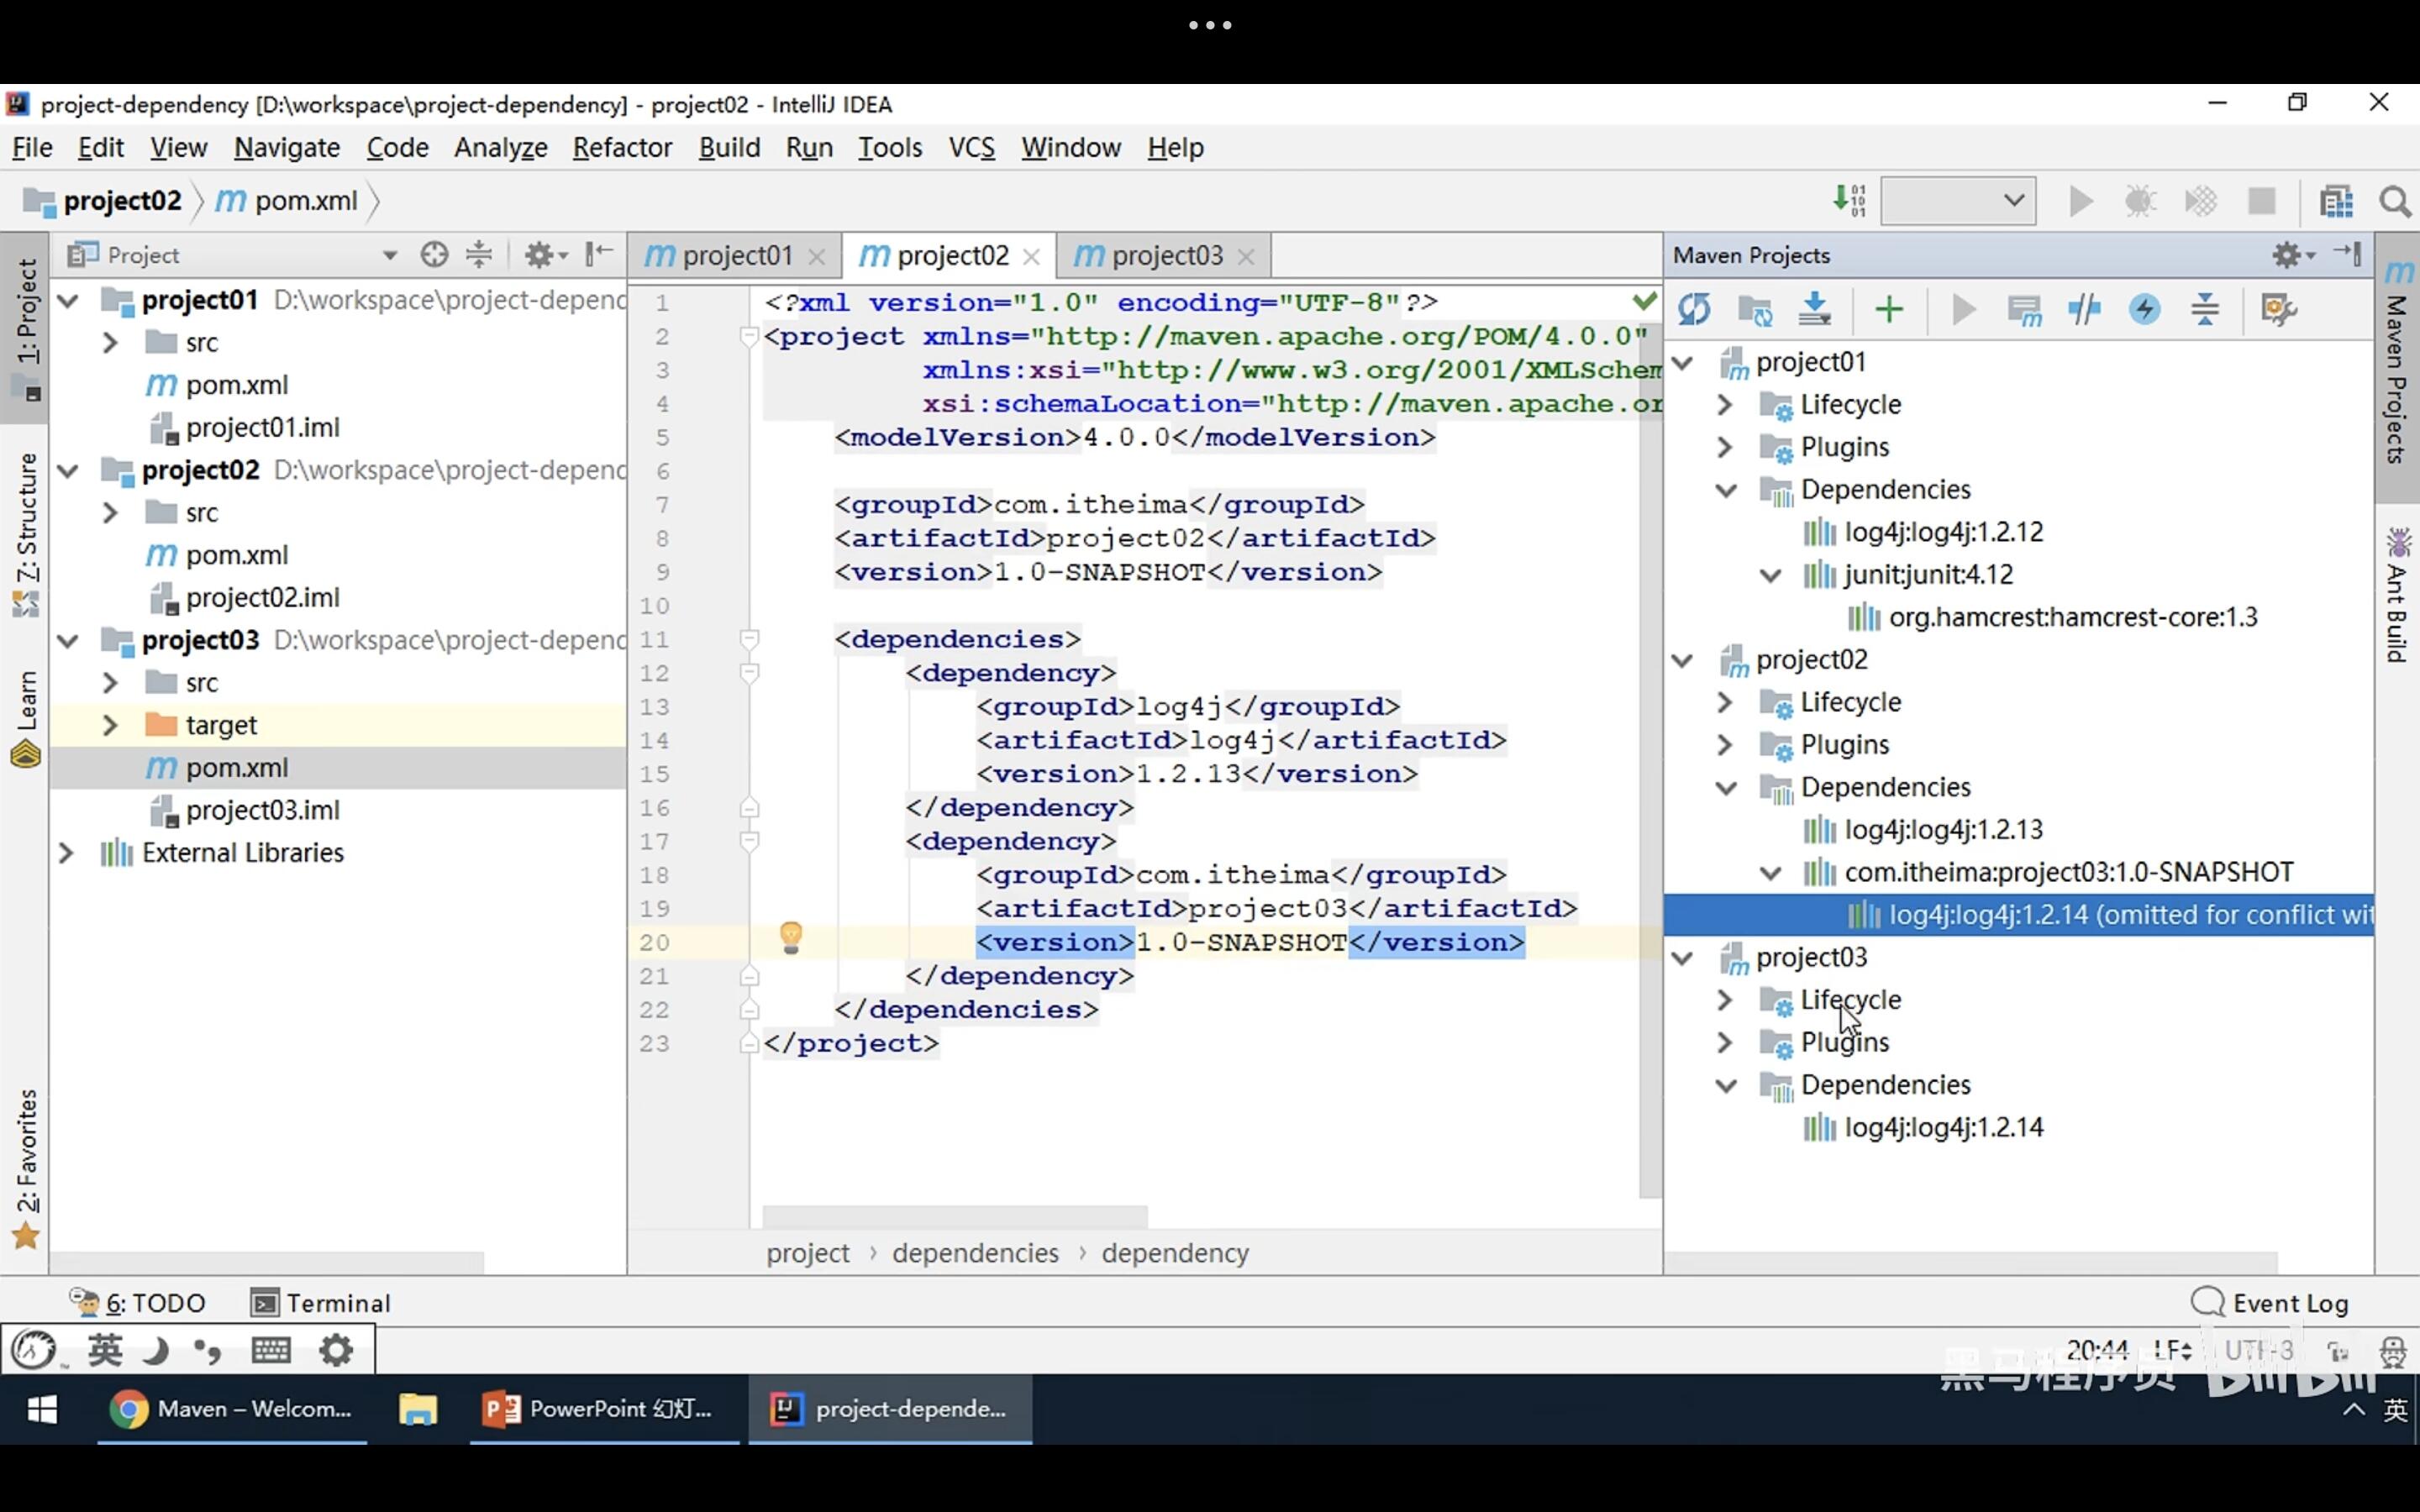
Task: Toggle Ant Build side tab
Action: (2397, 596)
